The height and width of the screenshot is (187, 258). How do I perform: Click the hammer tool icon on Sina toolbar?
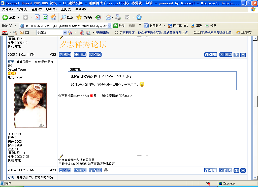pos(15,33)
